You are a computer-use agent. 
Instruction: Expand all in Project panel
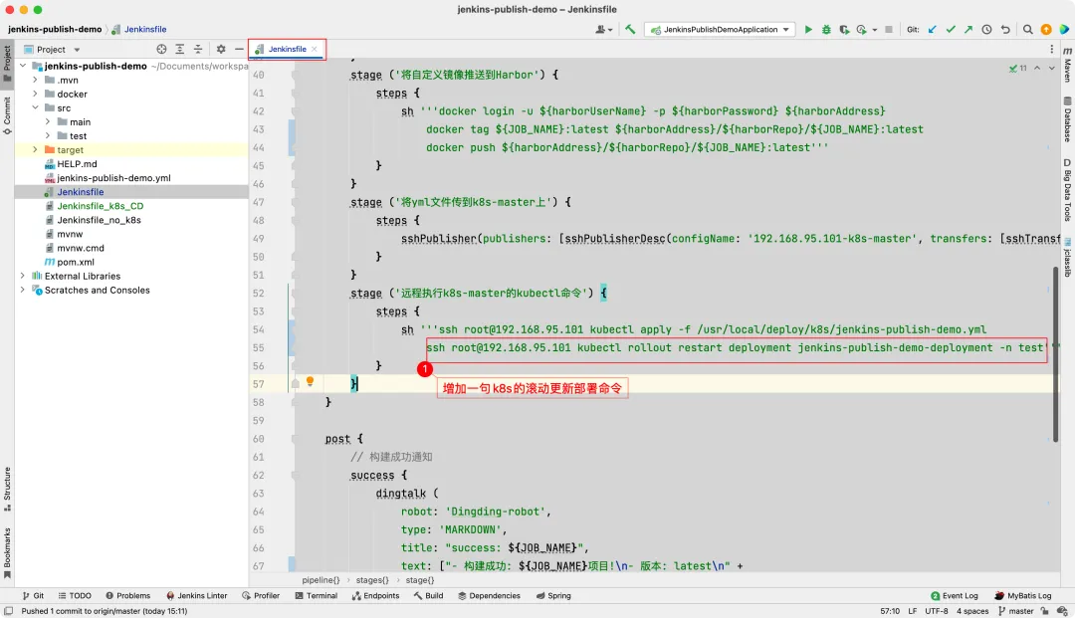(179, 50)
